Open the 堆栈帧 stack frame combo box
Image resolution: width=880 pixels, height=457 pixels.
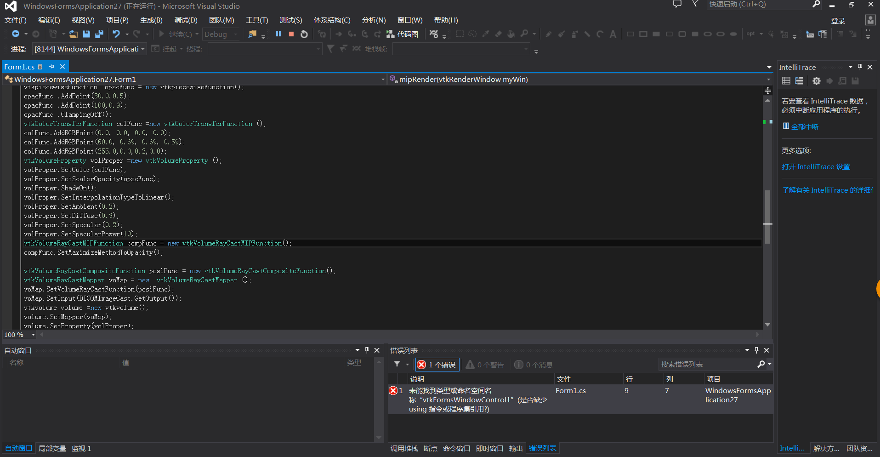[x=461, y=49]
